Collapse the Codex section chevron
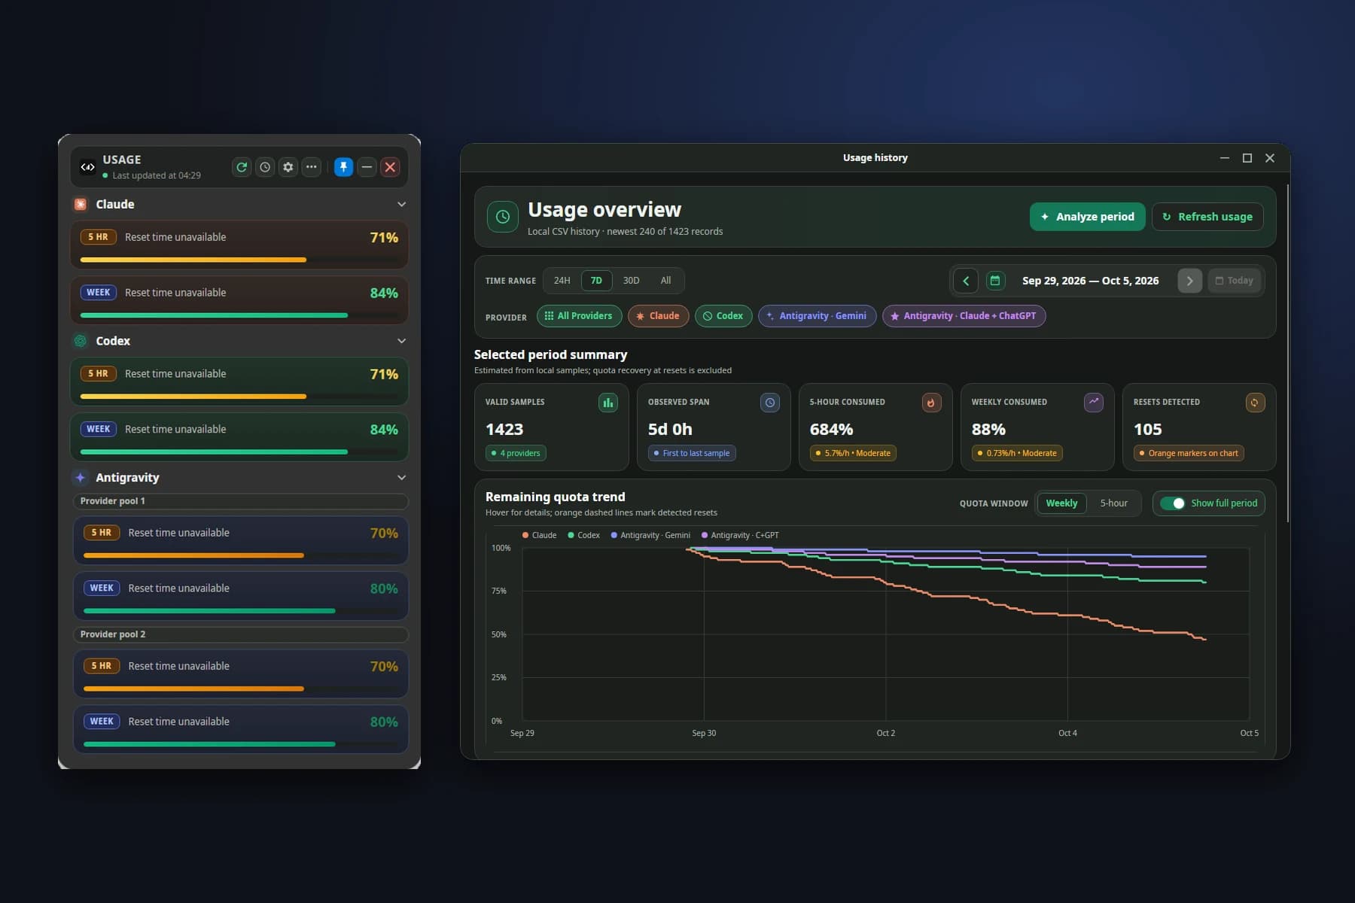Viewport: 1355px width, 903px height. click(x=401, y=341)
